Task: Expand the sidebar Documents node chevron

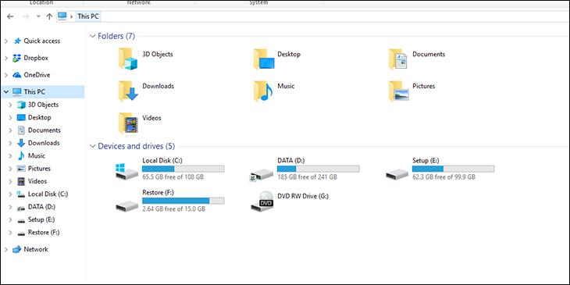Action: coord(11,130)
